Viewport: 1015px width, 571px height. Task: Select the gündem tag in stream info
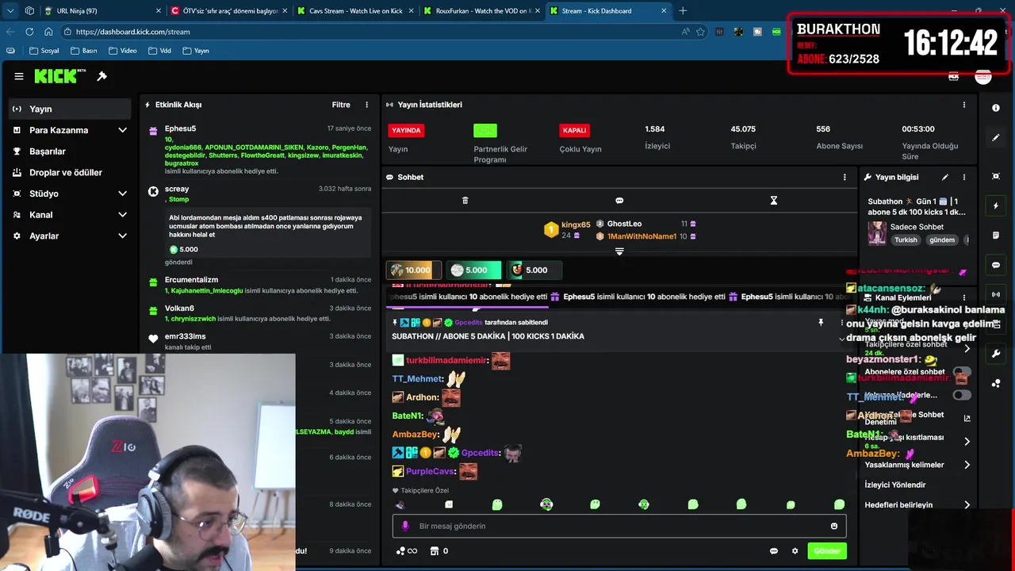pyautogui.click(x=942, y=240)
